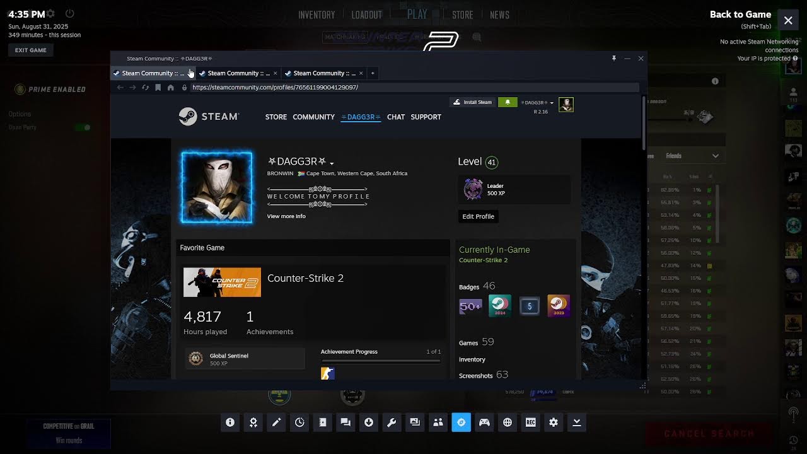Screen dimensions: 807x454
Task: Click the Edit Profile button
Action: (x=478, y=216)
